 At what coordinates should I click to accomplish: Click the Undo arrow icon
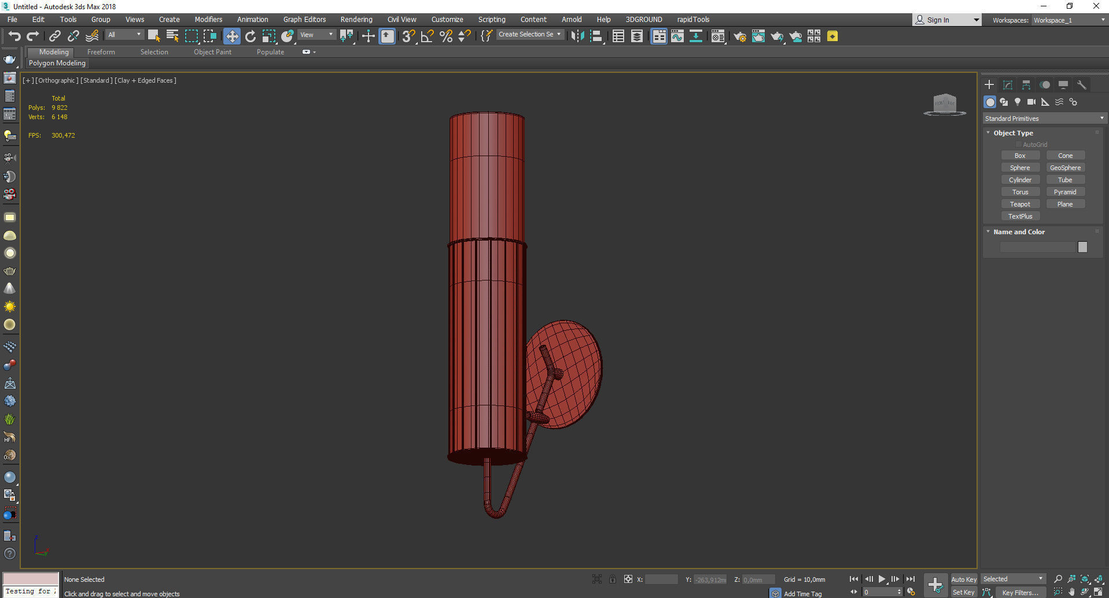(x=14, y=36)
